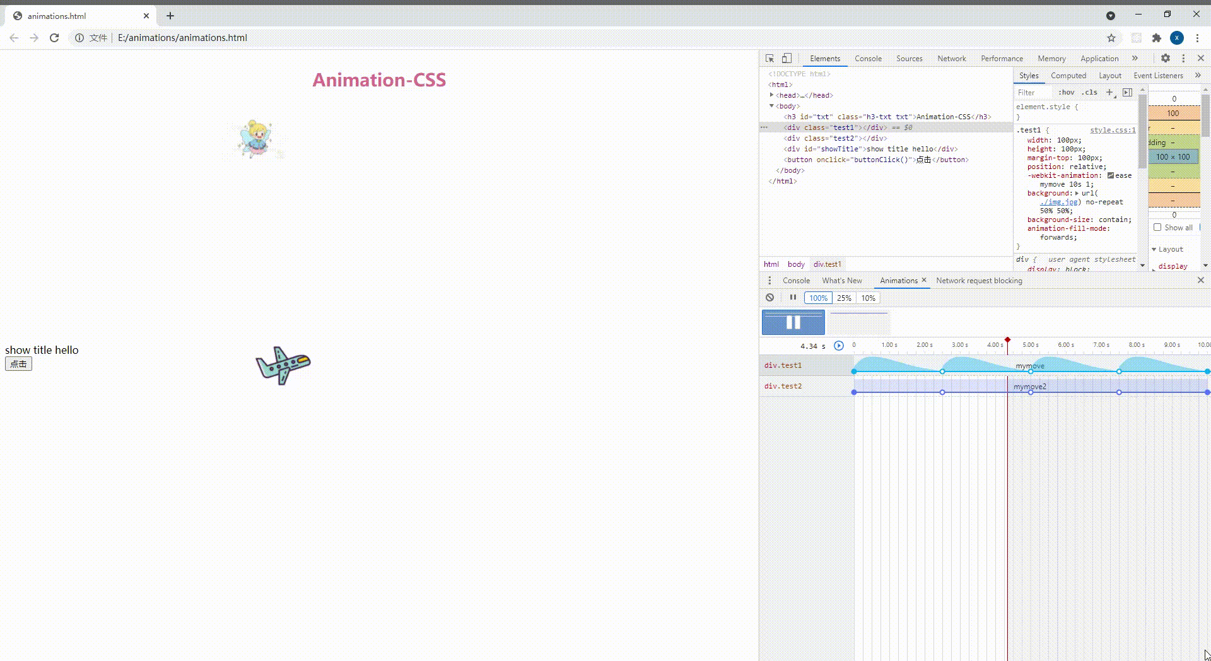This screenshot has width=1211, height=661.
Task: Click the 点击 button on the page
Action: [x=18, y=364]
